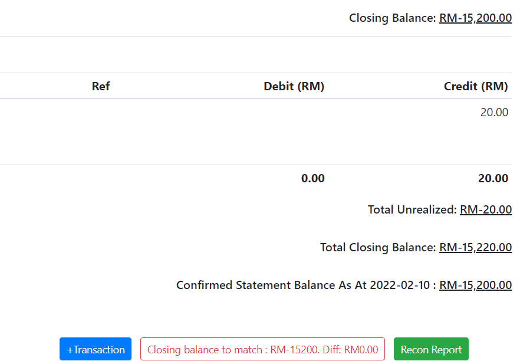This screenshot has width=520, height=361.
Task: Click the top Closing Balance label text
Action: 392,18
